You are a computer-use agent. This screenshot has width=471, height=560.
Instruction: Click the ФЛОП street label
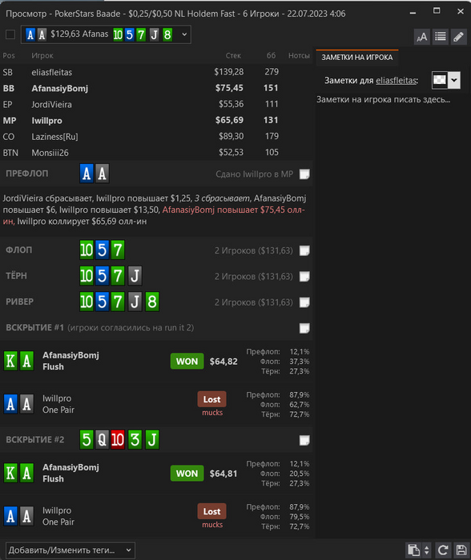19,250
